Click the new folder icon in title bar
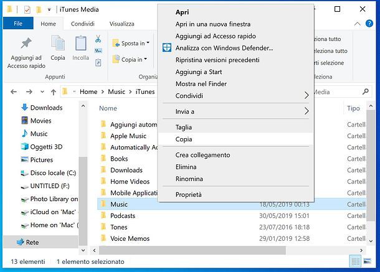380x272 pixels. [39, 9]
